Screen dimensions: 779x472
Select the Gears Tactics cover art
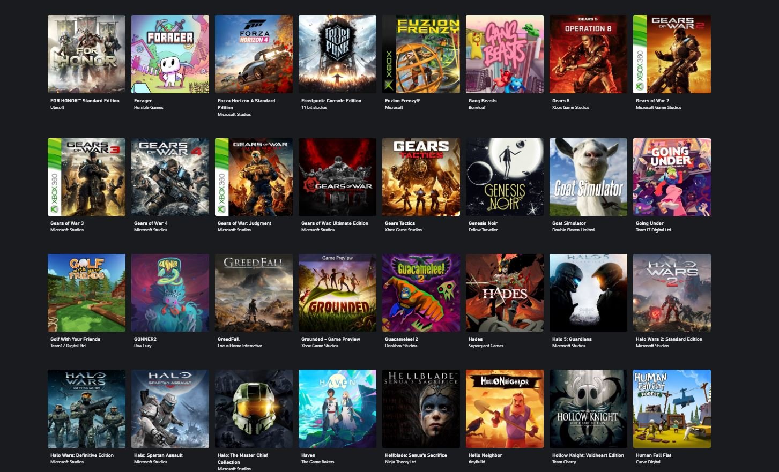(x=421, y=177)
